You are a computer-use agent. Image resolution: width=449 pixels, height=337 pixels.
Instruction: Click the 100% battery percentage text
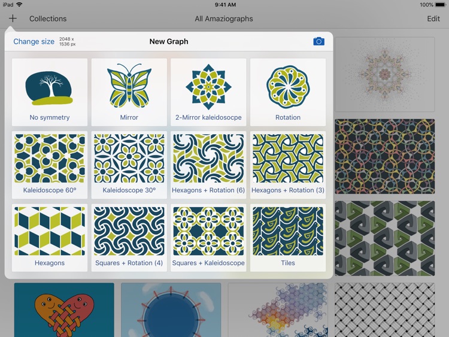(426, 5)
